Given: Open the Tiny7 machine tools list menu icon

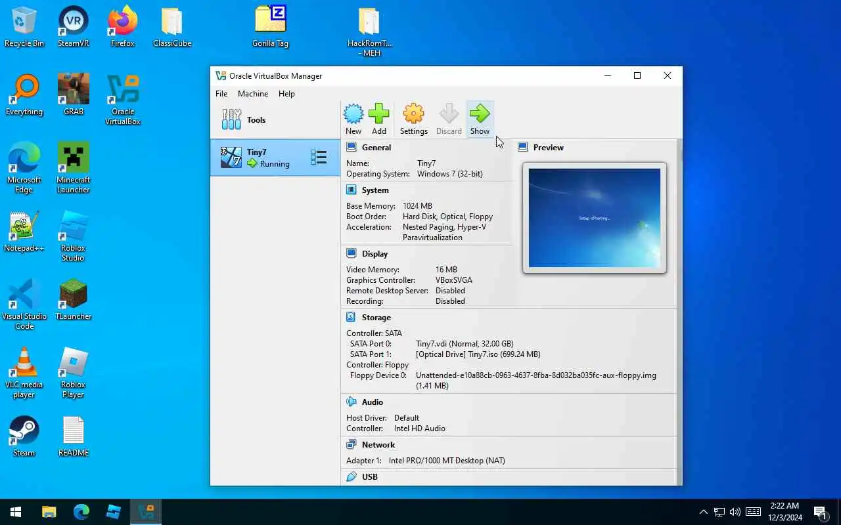Looking at the screenshot, I should click(x=319, y=157).
